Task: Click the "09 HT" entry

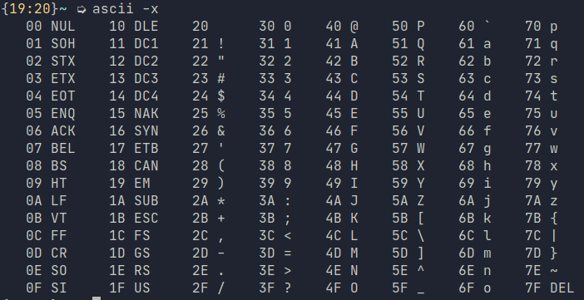Action: click(x=47, y=183)
